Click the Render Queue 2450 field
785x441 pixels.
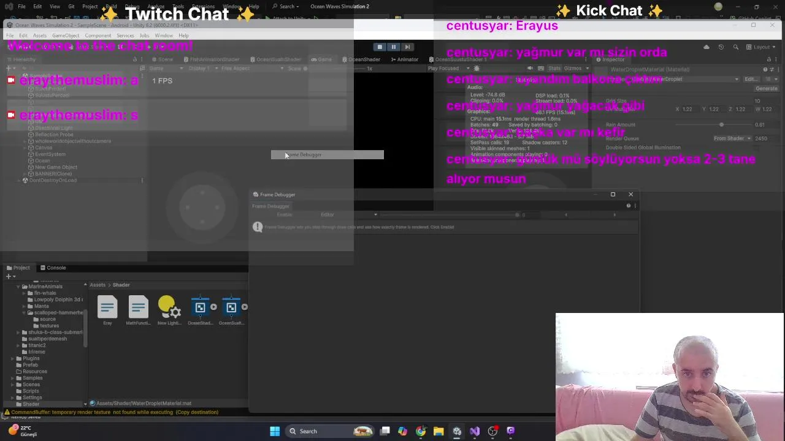[x=765, y=138]
